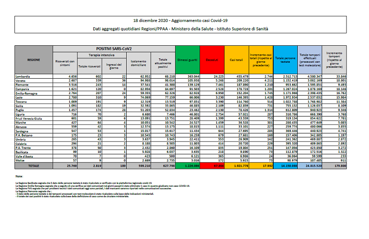Viewport: 369px width, 239px height.
Task: Select the orange Casi totali header
Action: (236, 59)
